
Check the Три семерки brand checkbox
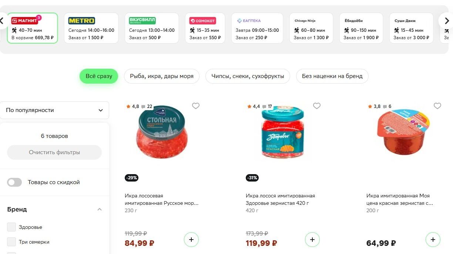coord(11,242)
